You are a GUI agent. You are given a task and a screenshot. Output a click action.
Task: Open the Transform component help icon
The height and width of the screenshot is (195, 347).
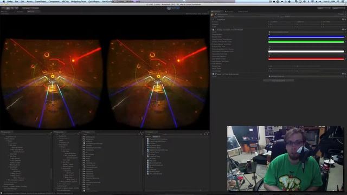point(343,19)
